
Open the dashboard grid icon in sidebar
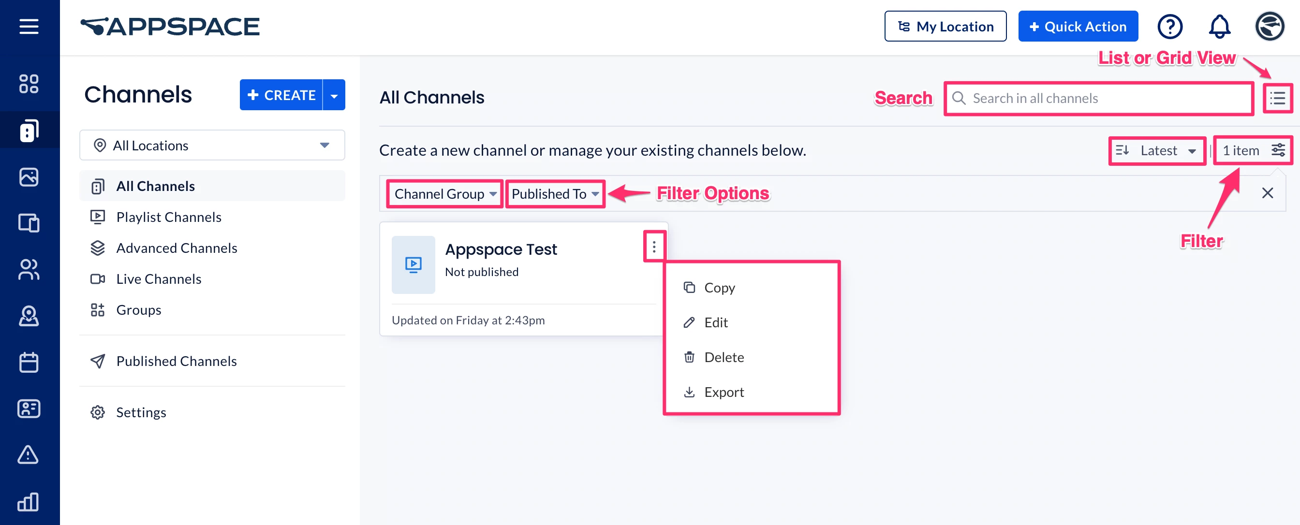(x=29, y=84)
